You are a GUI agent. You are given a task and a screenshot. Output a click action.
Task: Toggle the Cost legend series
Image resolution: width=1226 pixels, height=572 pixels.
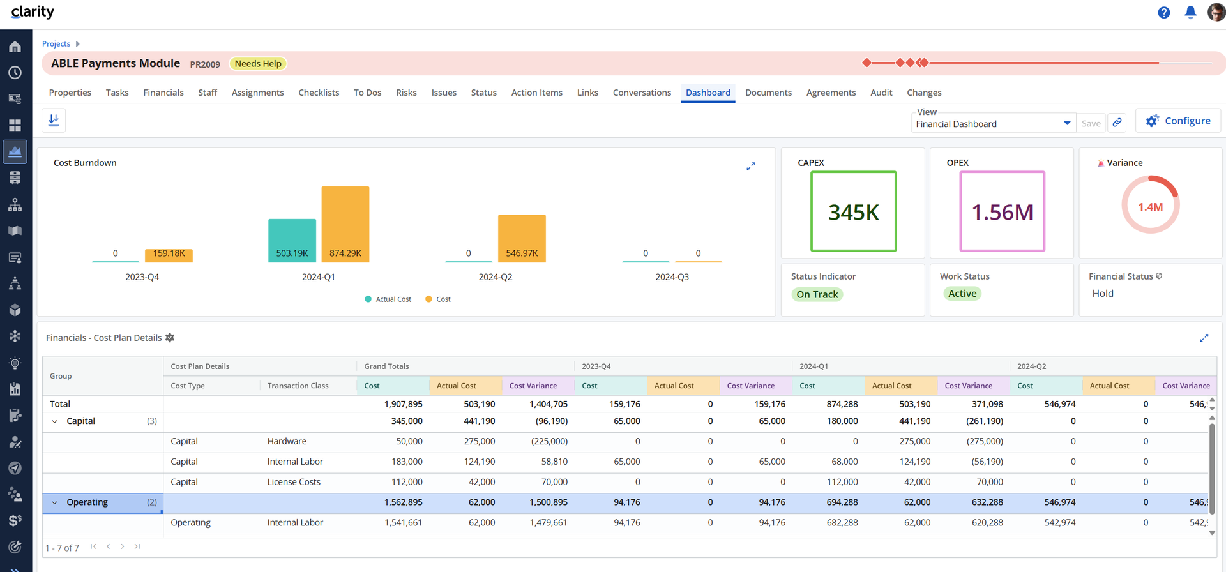[x=438, y=299]
